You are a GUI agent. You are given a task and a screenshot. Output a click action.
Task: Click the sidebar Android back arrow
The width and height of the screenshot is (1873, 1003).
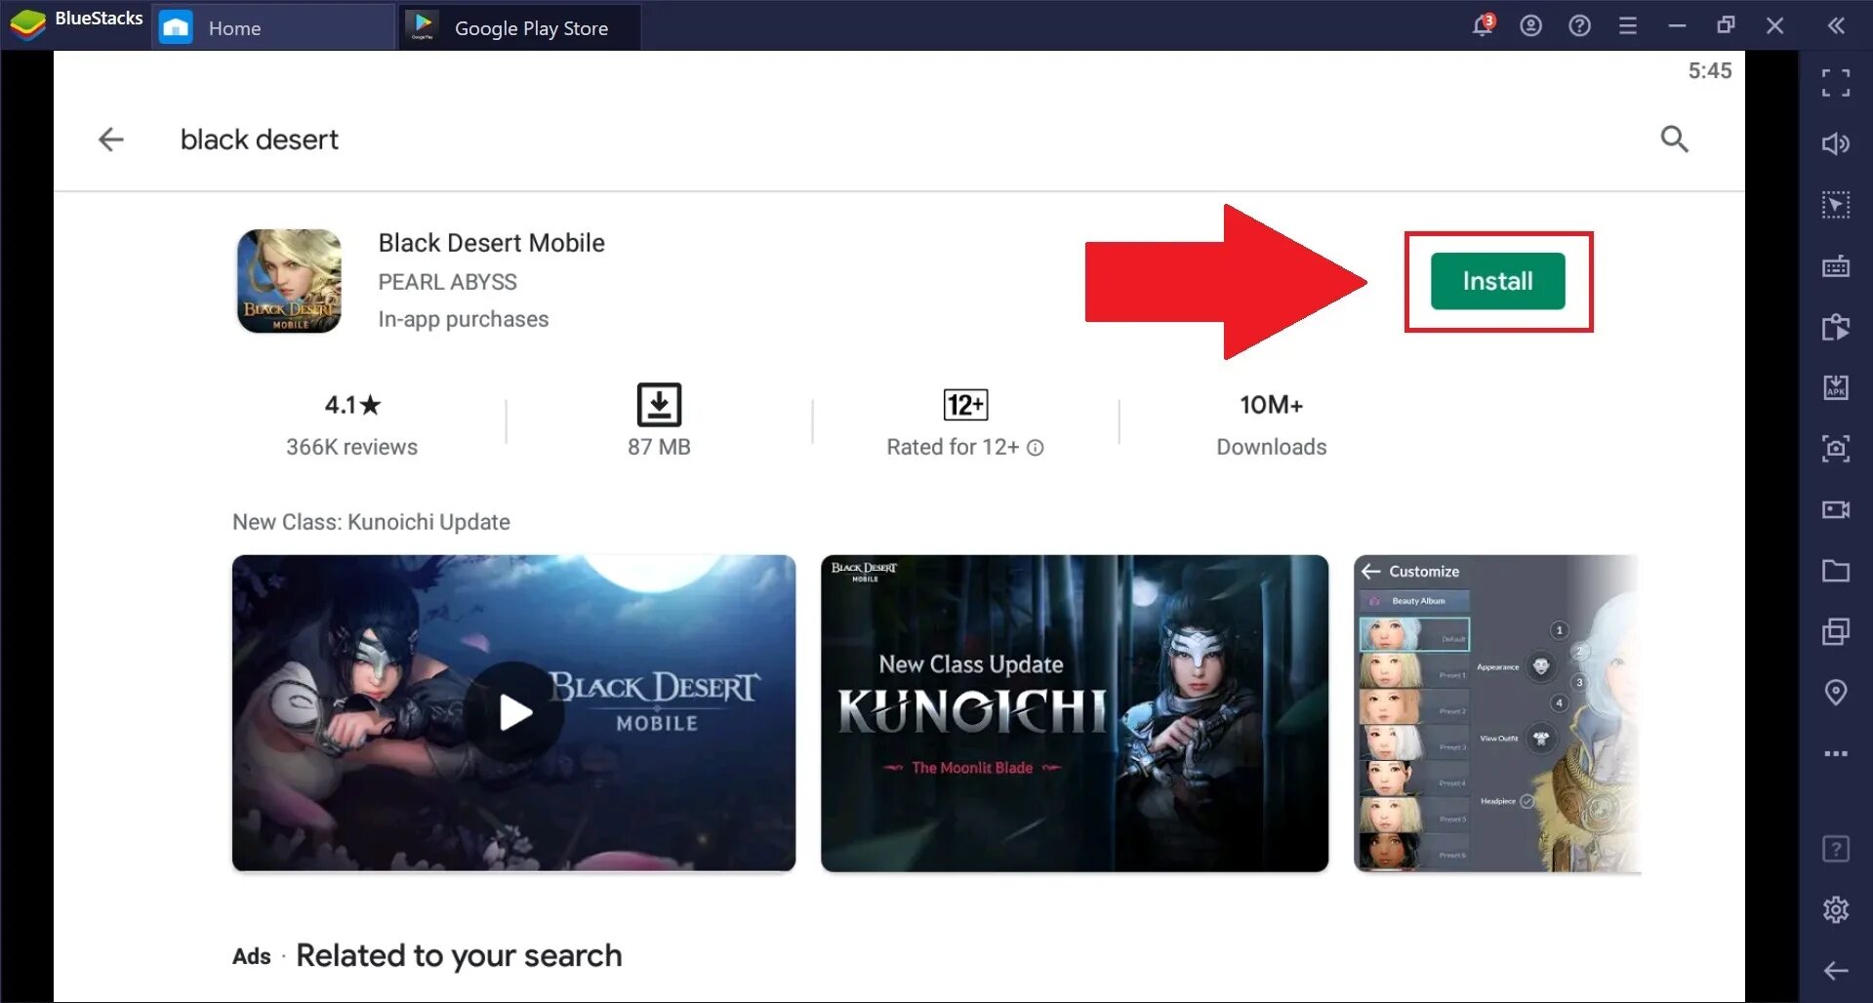[x=1835, y=970]
